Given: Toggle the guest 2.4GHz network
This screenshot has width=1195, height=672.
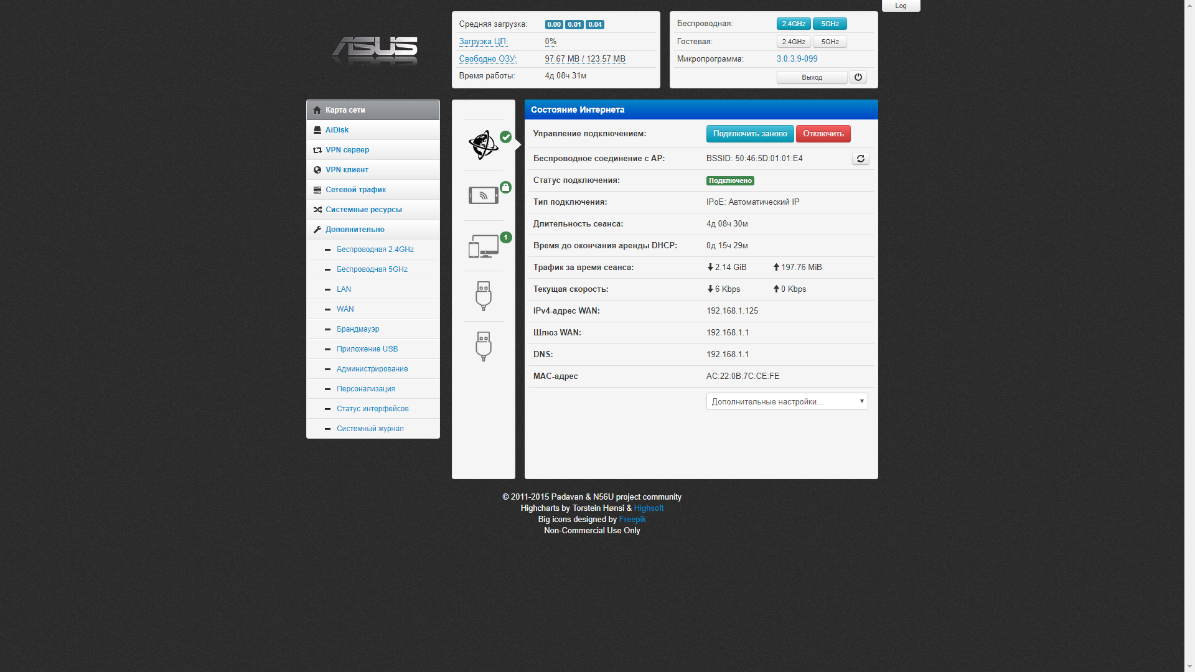Looking at the screenshot, I should tap(794, 42).
